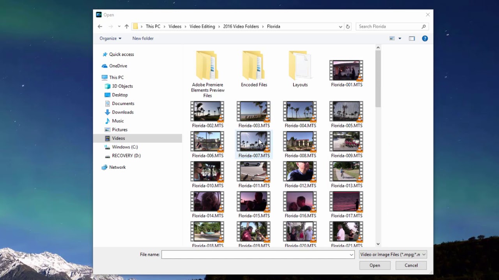Click 2016 Video Folders in the breadcrumb
499x280 pixels.
tap(241, 26)
